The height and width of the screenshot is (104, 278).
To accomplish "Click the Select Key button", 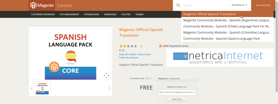I will 177,99.
